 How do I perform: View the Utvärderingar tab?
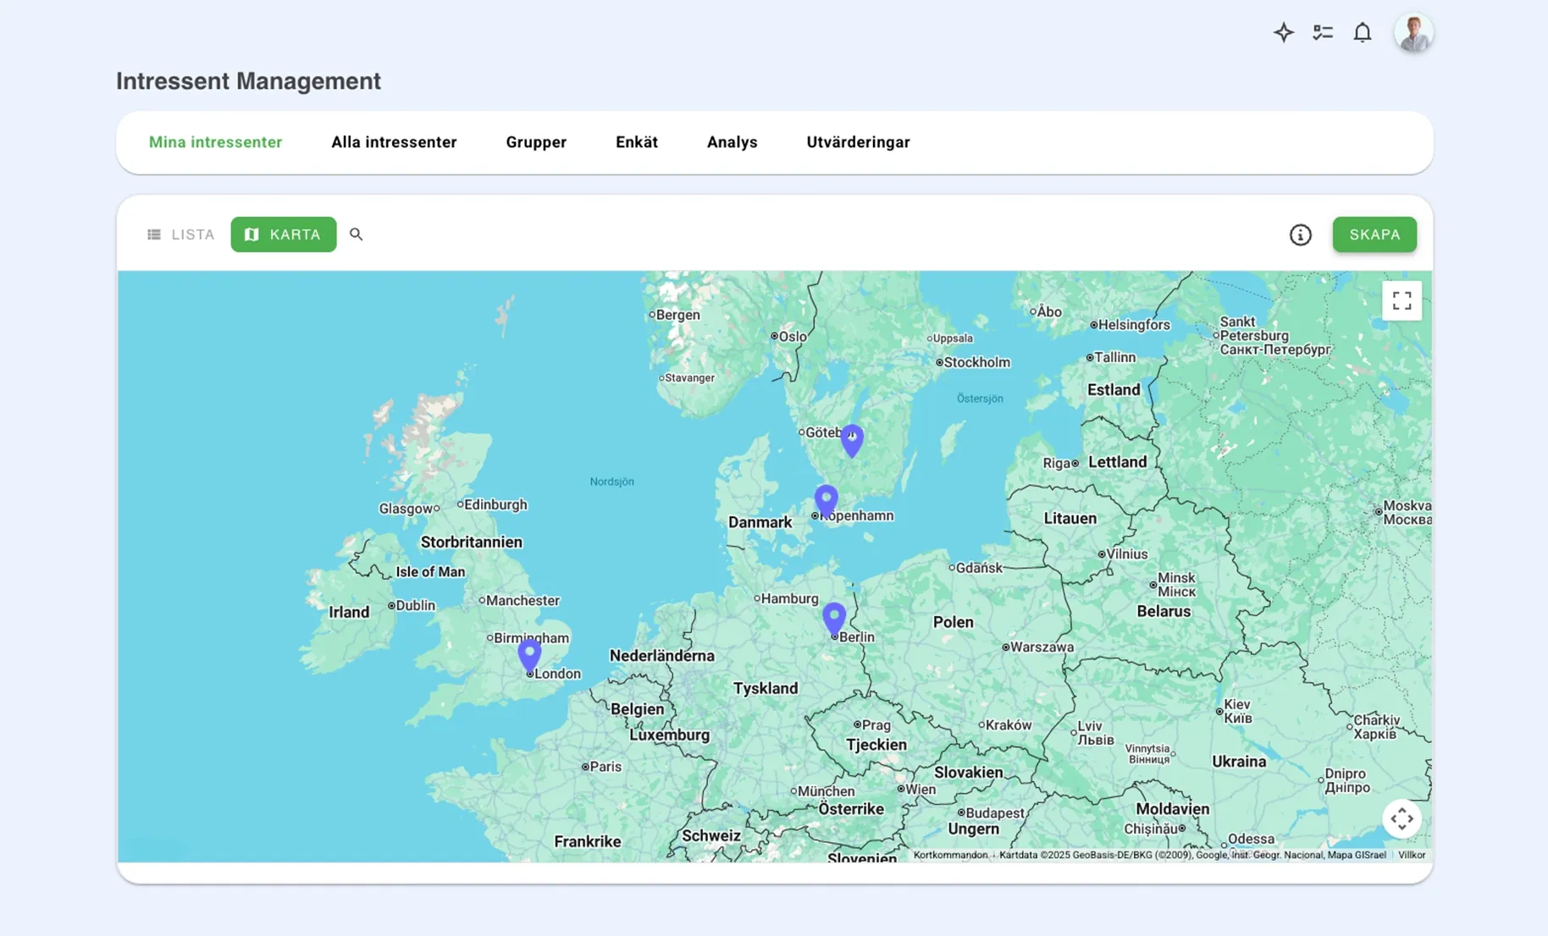(858, 142)
